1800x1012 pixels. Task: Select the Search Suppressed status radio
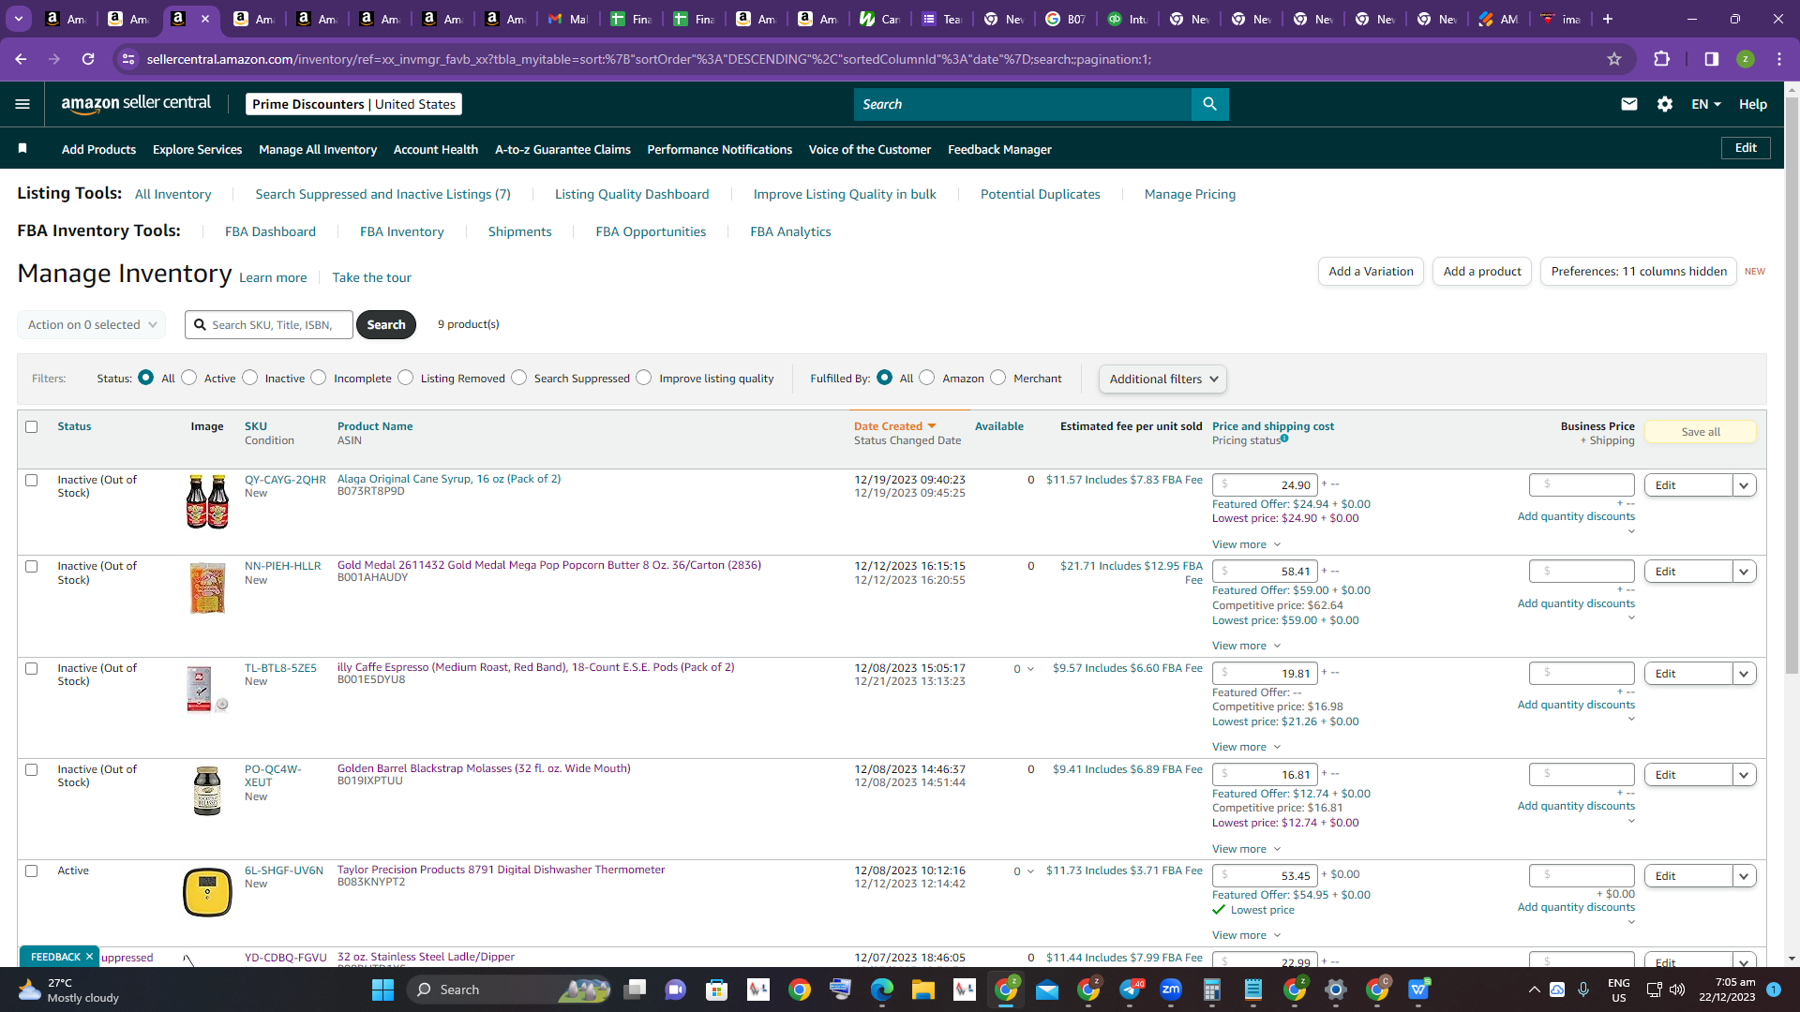519,377
